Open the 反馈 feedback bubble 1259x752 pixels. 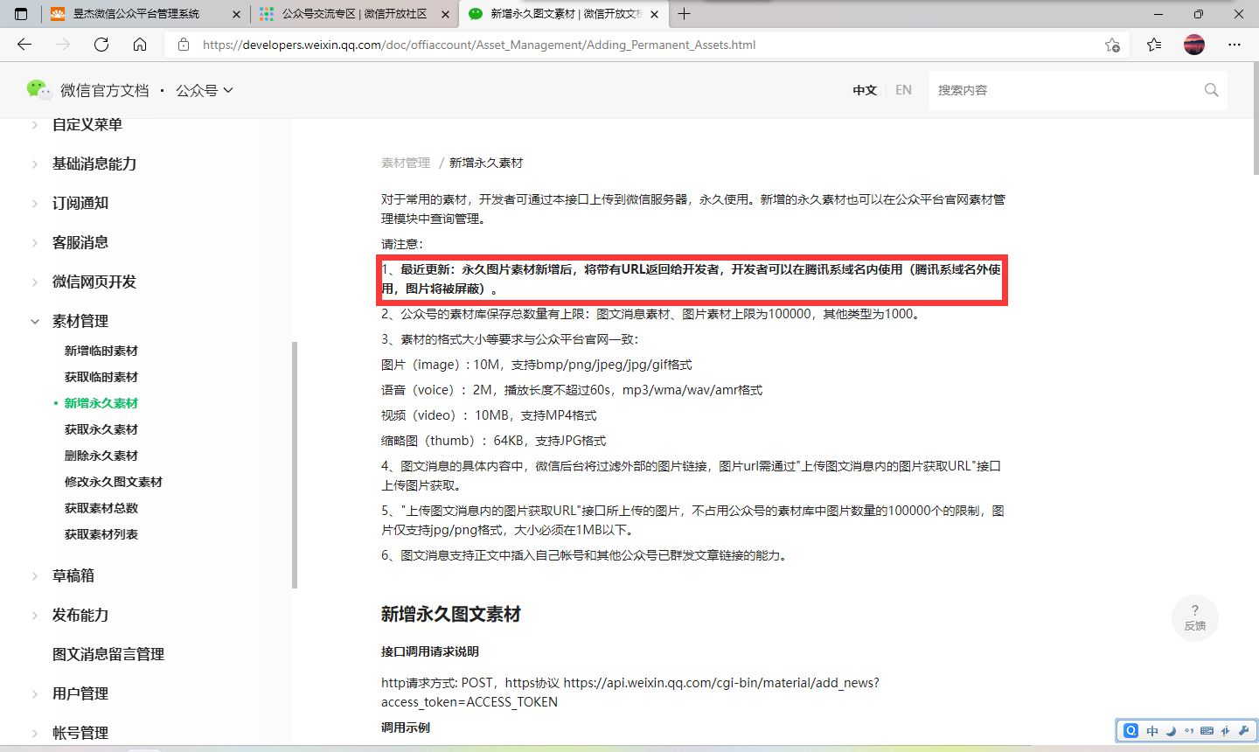pyautogui.click(x=1195, y=617)
